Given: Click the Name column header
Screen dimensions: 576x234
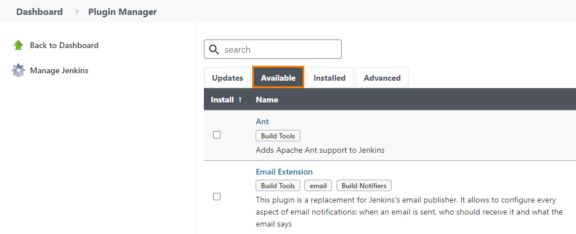Looking at the screenshot, I should pyautogui.click(x=267, y=100).
